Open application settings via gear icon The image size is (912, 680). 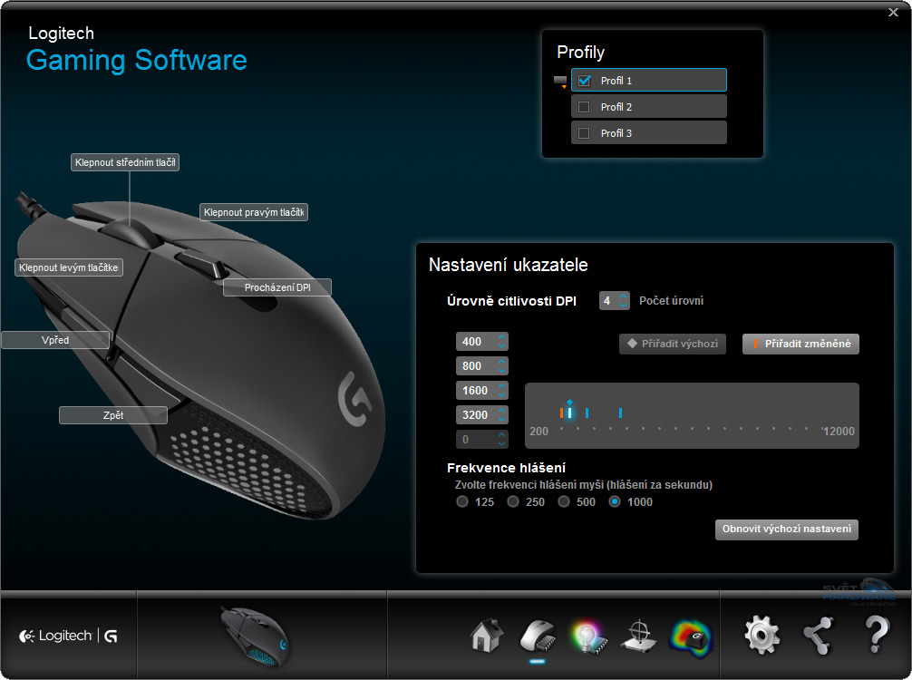tap(762, 635)
